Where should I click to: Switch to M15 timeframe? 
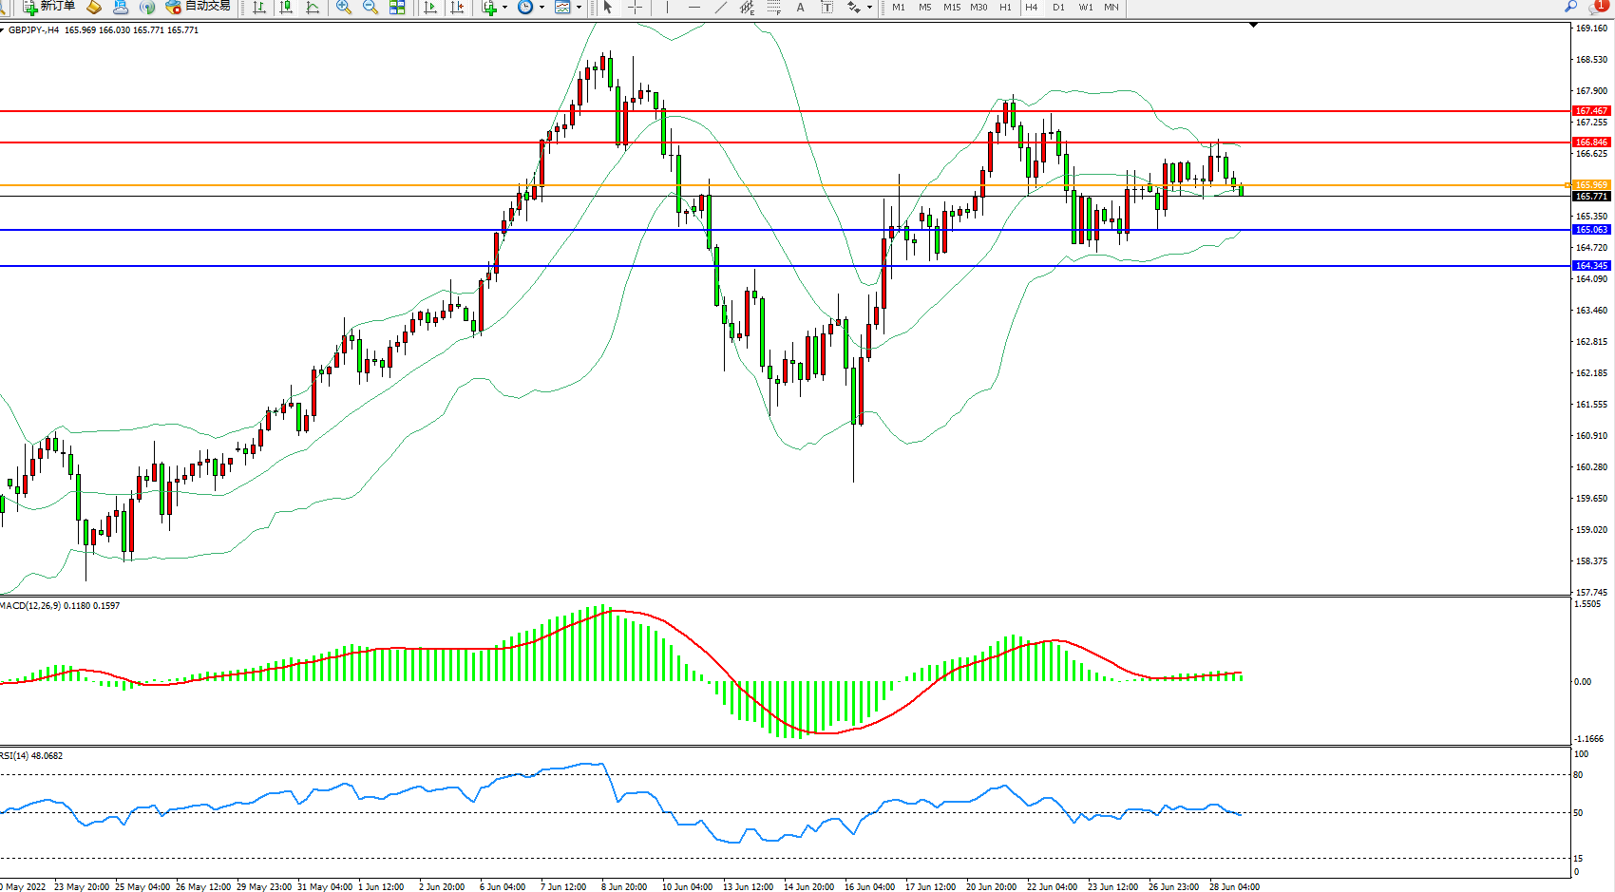(x=951, y=7)
